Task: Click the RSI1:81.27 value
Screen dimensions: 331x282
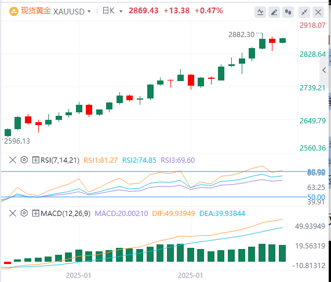Action: pos(101,160)
